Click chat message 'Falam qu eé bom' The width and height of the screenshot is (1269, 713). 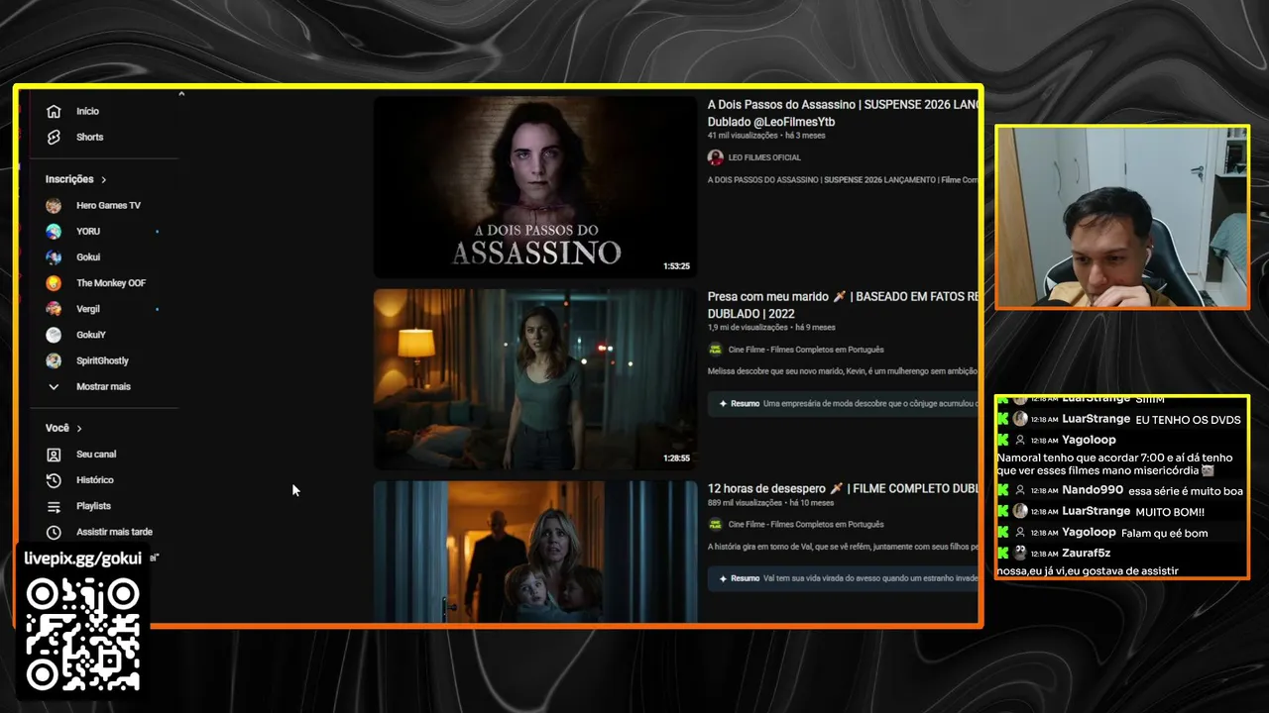pyautogui.click(x=1165, y=533)
